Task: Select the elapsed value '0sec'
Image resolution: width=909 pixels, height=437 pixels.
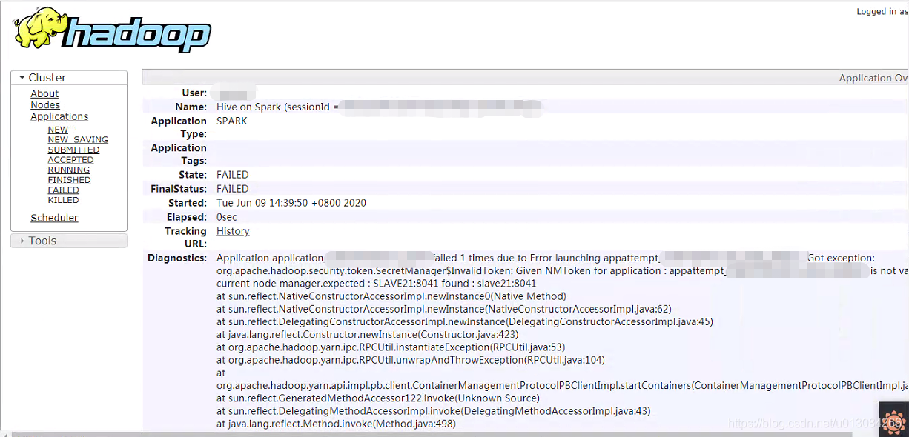Action: click(x=227, y=217)
